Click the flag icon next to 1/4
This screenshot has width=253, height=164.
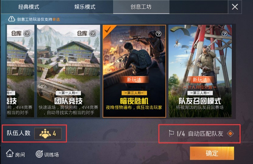(x=171, y=133)
